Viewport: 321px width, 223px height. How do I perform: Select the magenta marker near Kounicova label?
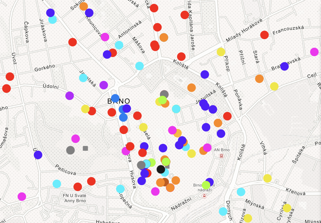[105, 37]
